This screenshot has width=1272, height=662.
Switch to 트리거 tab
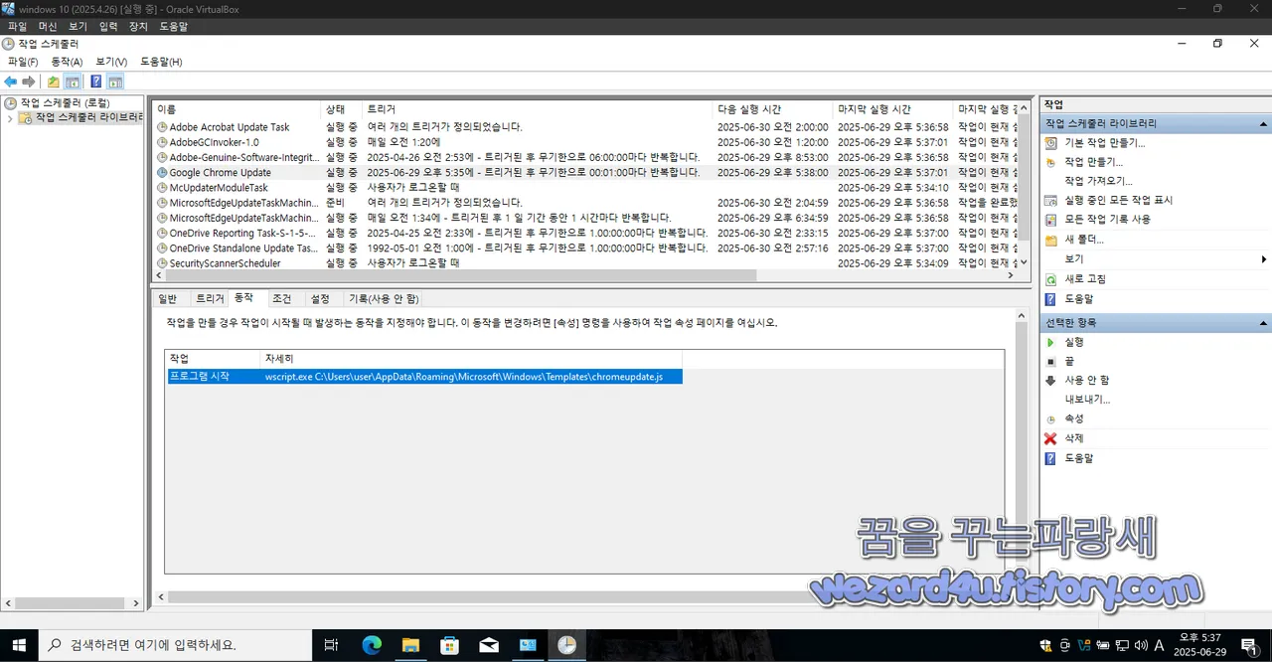point(210,298)
